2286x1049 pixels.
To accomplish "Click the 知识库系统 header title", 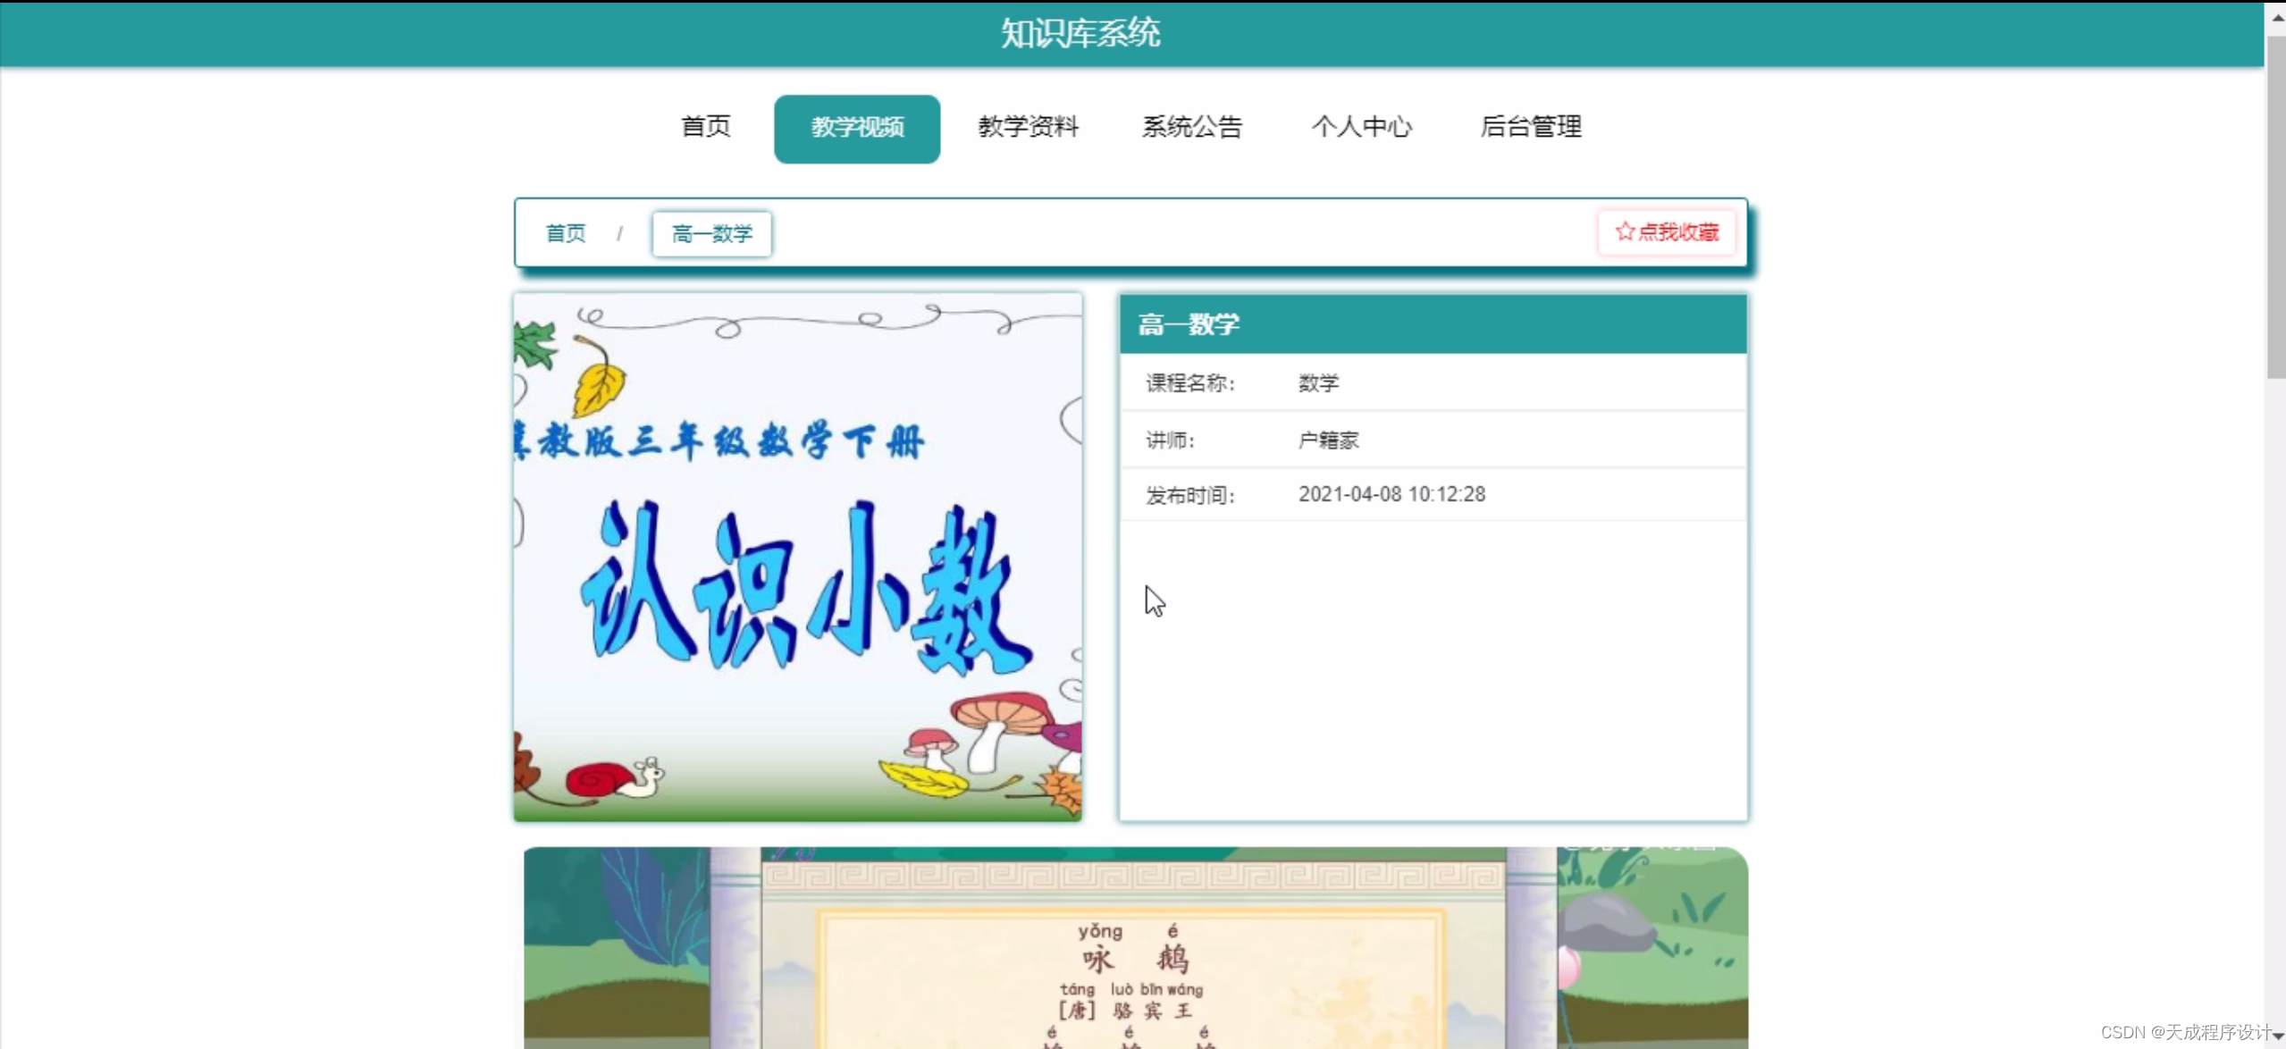I will (x=1080, y=34).
